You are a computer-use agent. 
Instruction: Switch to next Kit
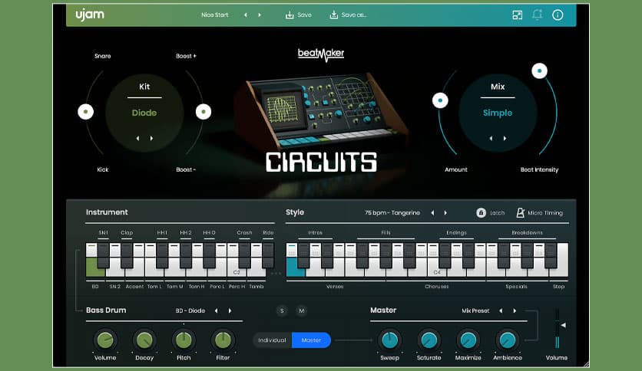coord(151,139)
